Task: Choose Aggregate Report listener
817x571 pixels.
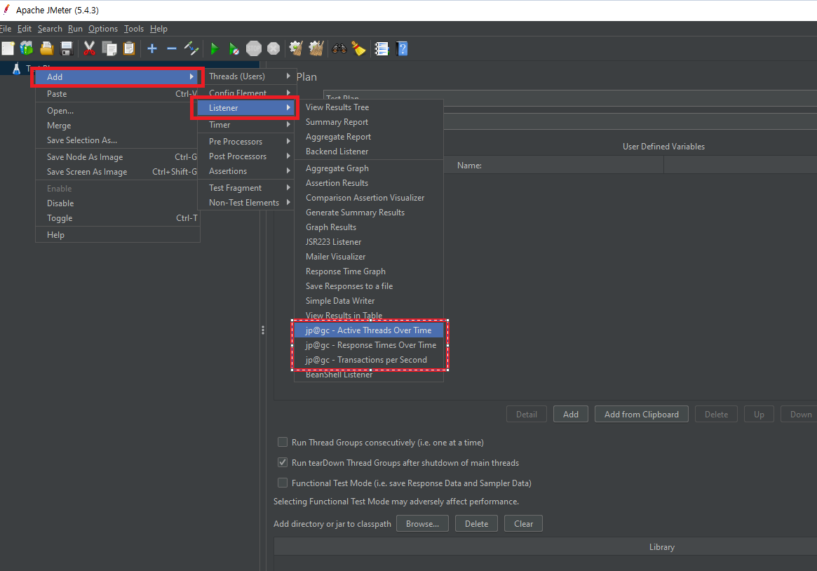Action: tap(369, 137)
